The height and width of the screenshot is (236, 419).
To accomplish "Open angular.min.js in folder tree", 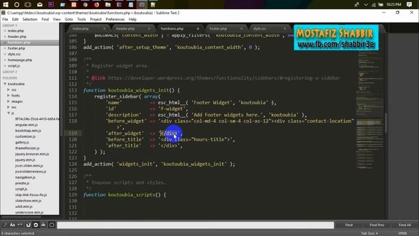I will click(x=26, y=125).
